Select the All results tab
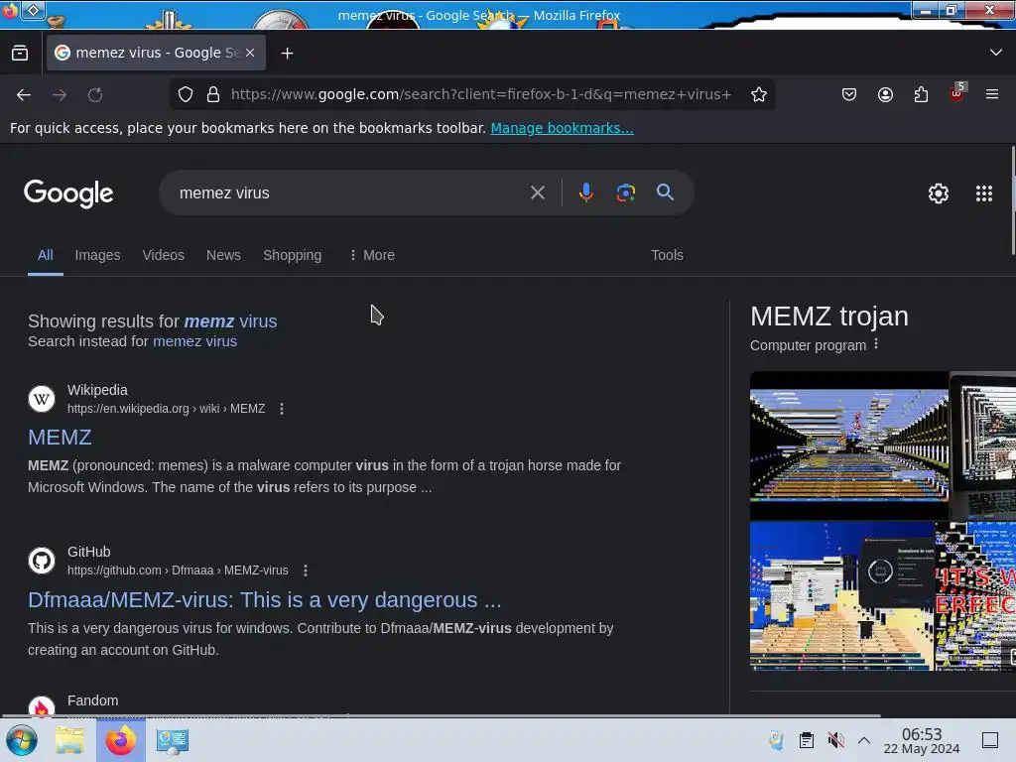This screenshot has height=762, width=1016. (46, 255)
